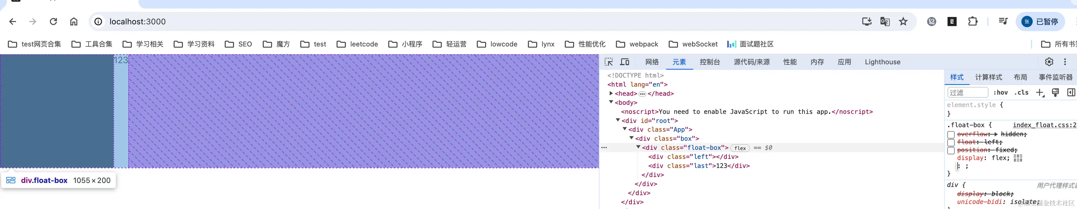This screenshot has width=1077, height=209.
Task: Open the 学习相关 bookmark folder
Action: (143, 44)
